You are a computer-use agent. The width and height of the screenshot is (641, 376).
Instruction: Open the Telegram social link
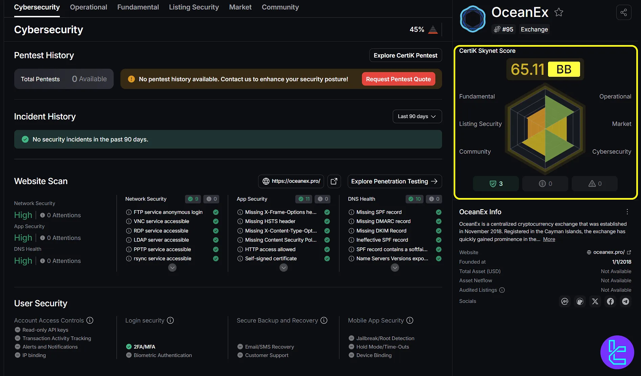(625, 301)
